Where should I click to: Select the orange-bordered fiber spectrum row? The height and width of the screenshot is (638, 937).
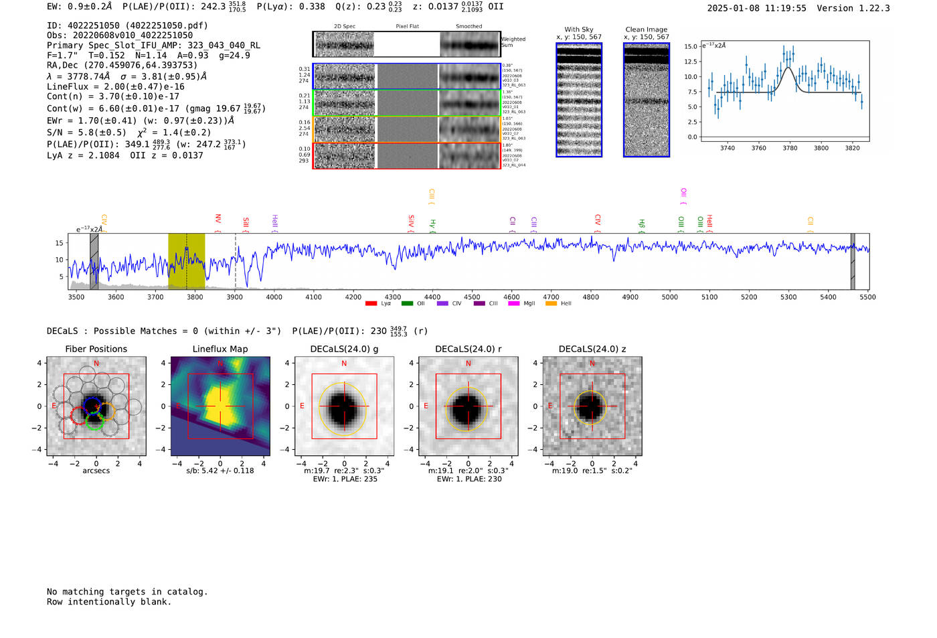tap(407, 129)
